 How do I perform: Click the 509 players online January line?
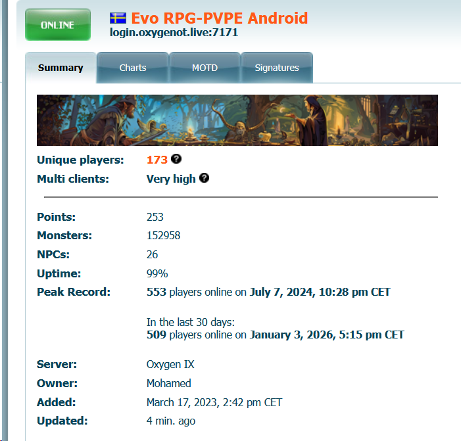pos(275,335)
